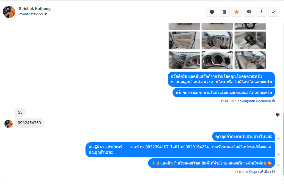Viewport: 284px width, 184px height.
Task: Open the car door interior thumbnail
Action: pyautogui.click(x=184, y=41)
